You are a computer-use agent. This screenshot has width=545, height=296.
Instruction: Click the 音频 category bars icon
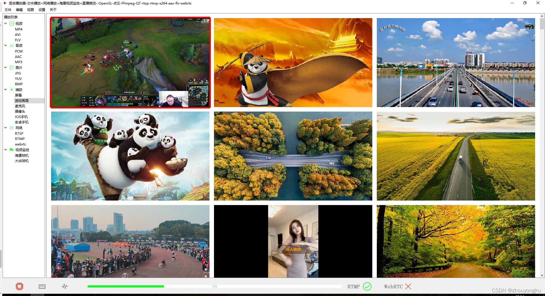pos(12,45)
